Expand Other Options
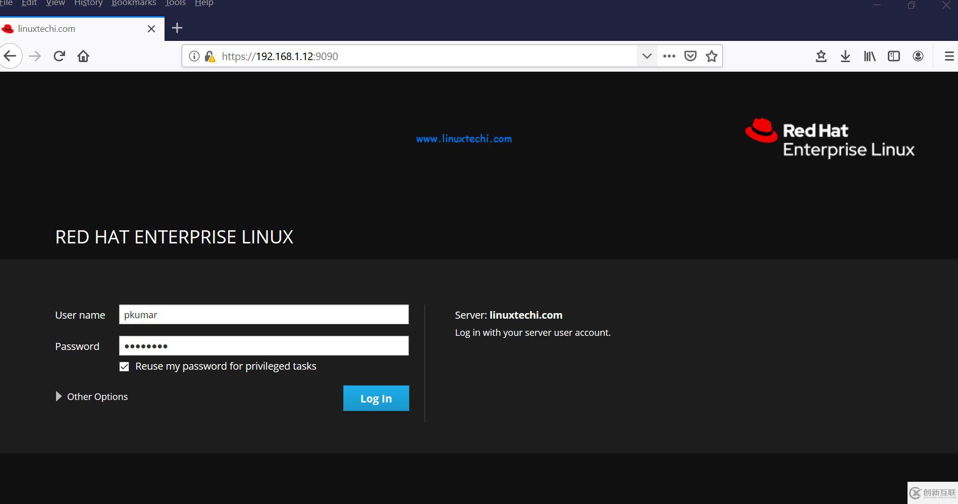This screenshot has height=504, width=958. pyautogui.click(x=91, y=396)
